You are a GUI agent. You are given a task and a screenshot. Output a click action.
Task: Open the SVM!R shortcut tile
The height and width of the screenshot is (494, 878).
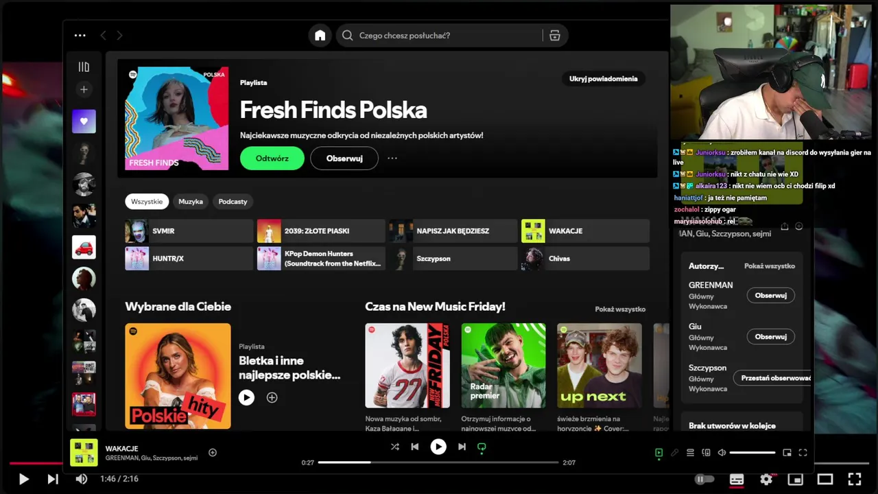point(189,231)
